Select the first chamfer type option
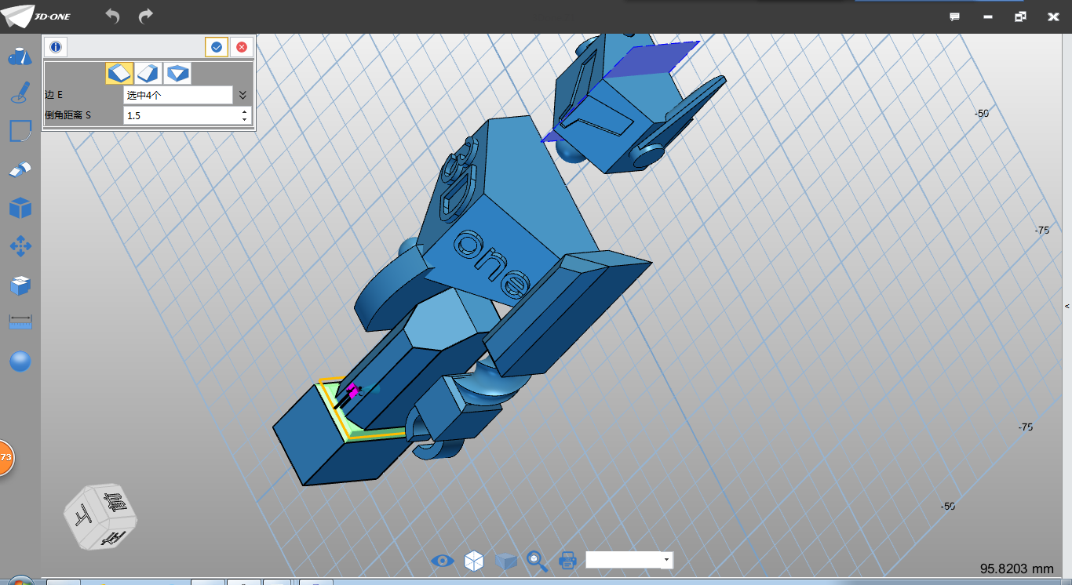Screen dimensions: 1072x585 point(119,73)
